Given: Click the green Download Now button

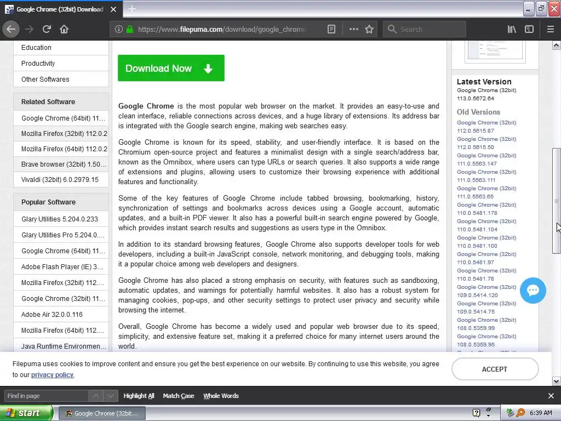Looking at the screenshot, I should [171, 68].
